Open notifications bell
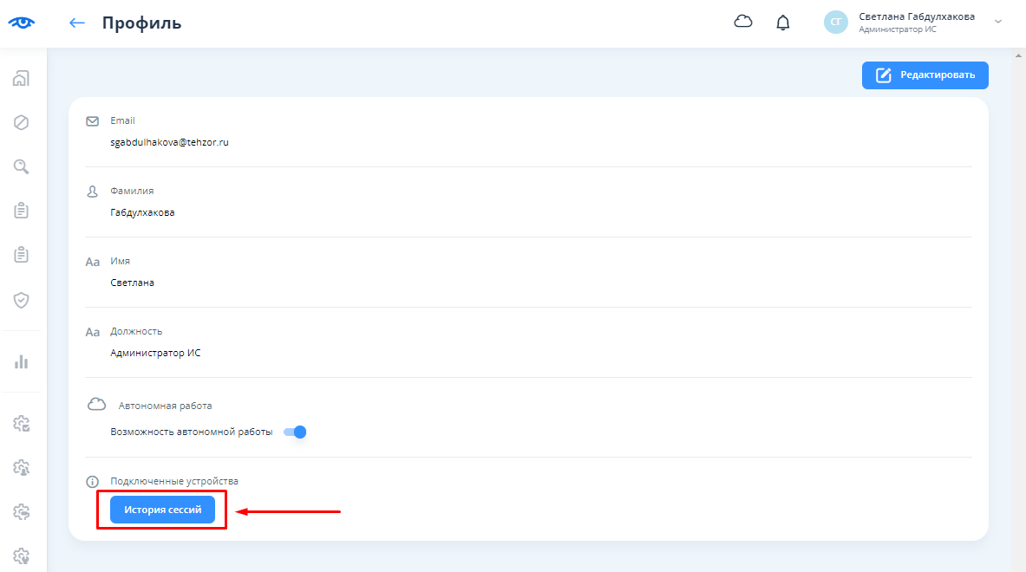Viewport: 1026px width, 572px height. 782,23
